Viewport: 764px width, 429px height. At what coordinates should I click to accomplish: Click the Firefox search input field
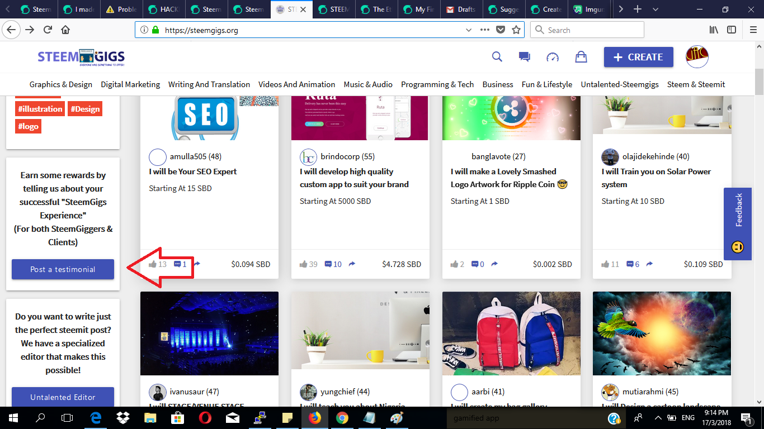click(587, 30)
